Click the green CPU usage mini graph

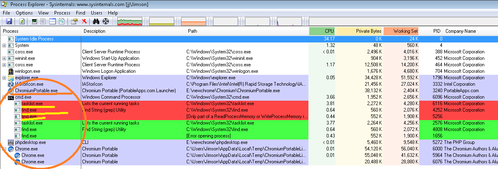point(130,21)
